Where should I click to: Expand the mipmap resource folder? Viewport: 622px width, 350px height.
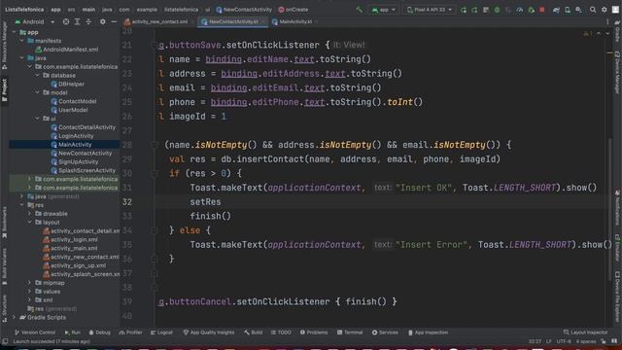pos(30,283)
